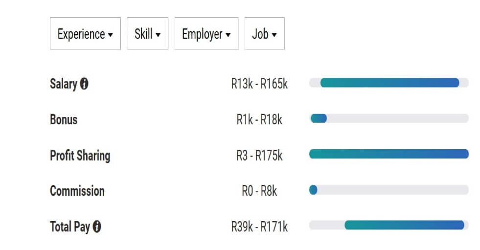The width and height of the screenshot is (480, 250).
Task: Select the Bonus row label
Action: pos(64,120)
